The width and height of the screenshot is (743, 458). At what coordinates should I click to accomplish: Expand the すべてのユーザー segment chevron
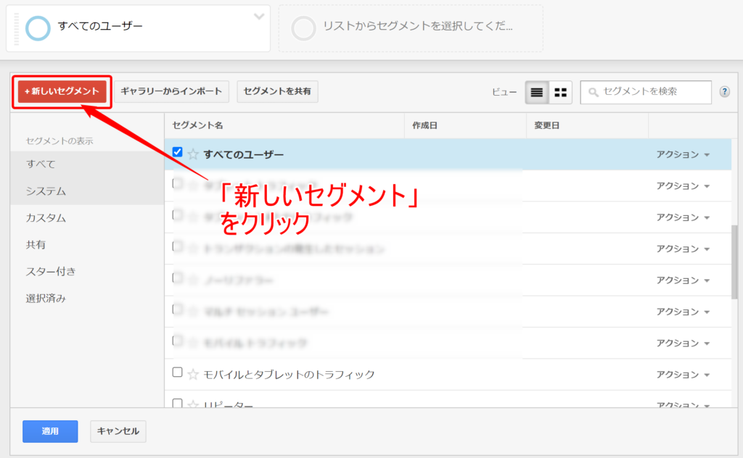[259, 17]
